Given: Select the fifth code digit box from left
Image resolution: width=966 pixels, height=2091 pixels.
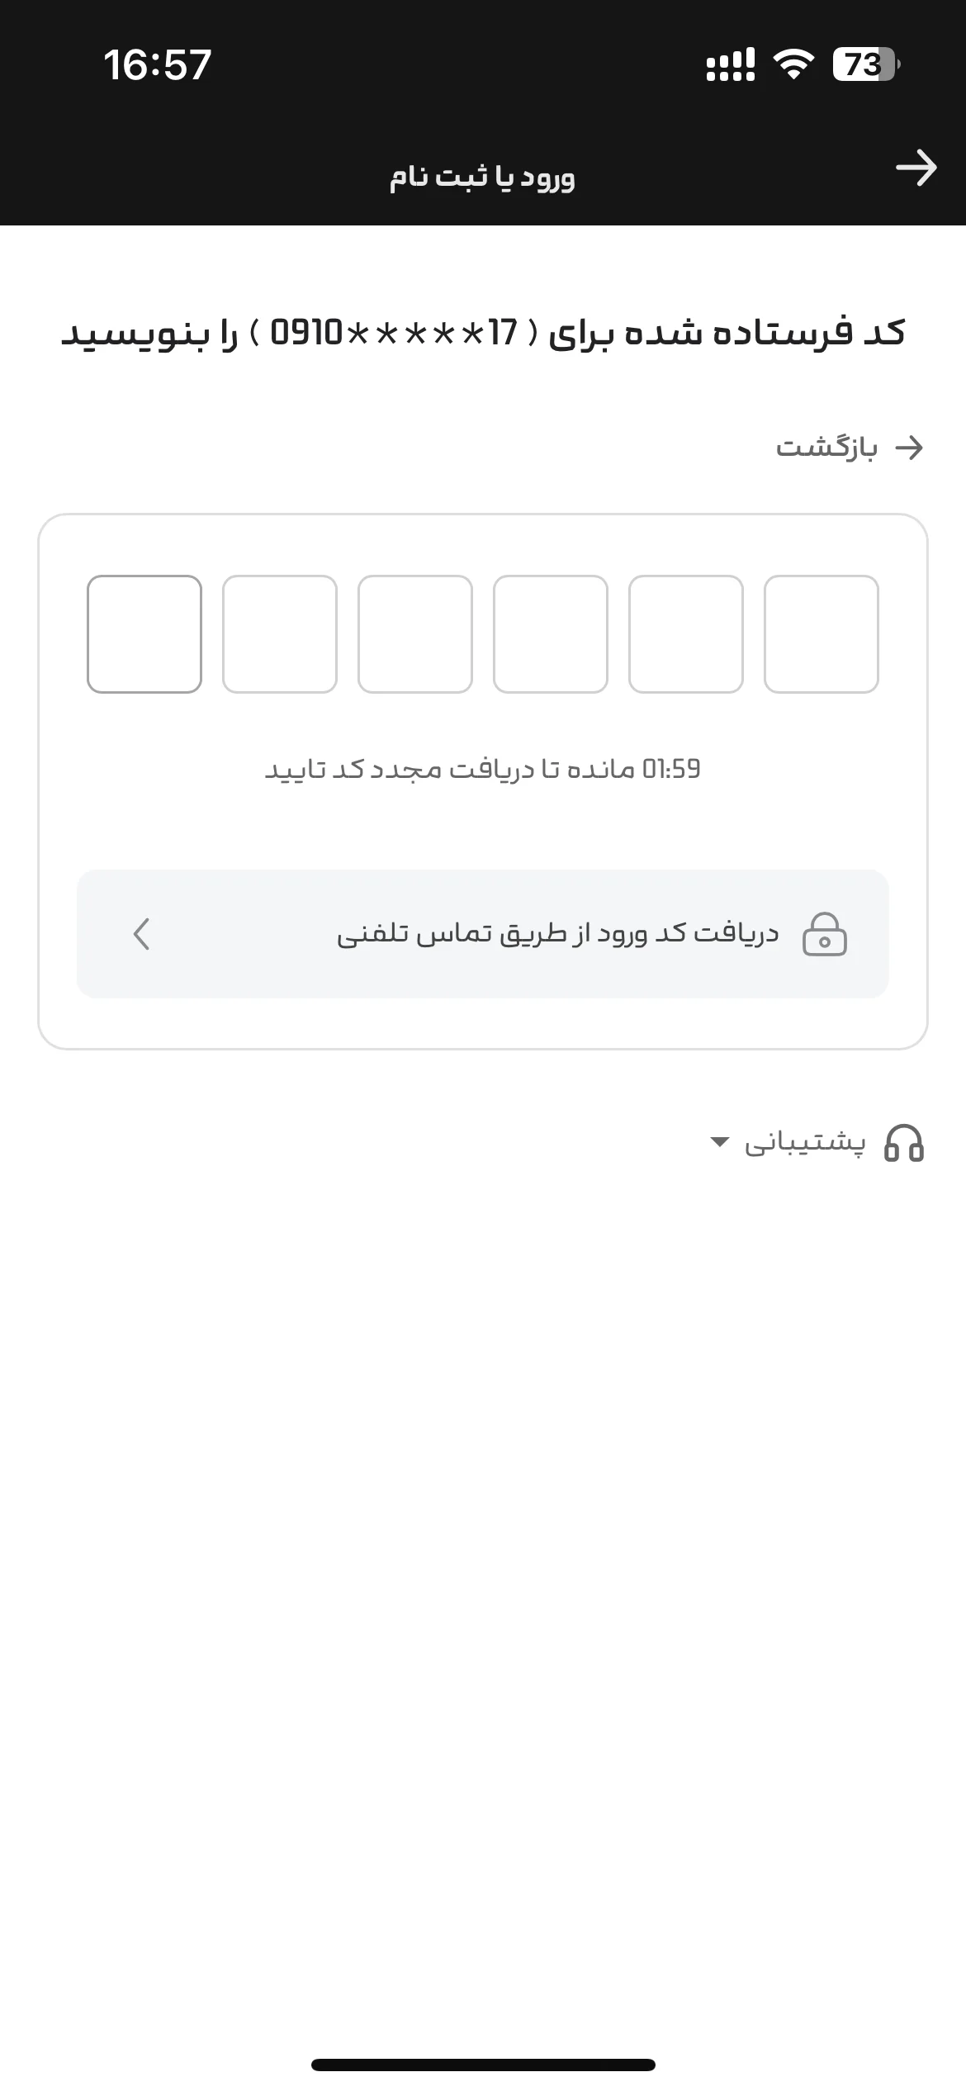Looking at the screenshot, I should pos(686,634).
